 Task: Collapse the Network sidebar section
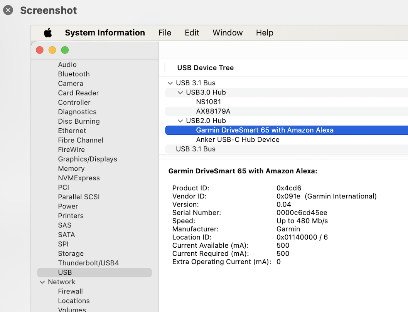[x=42, y=282]
